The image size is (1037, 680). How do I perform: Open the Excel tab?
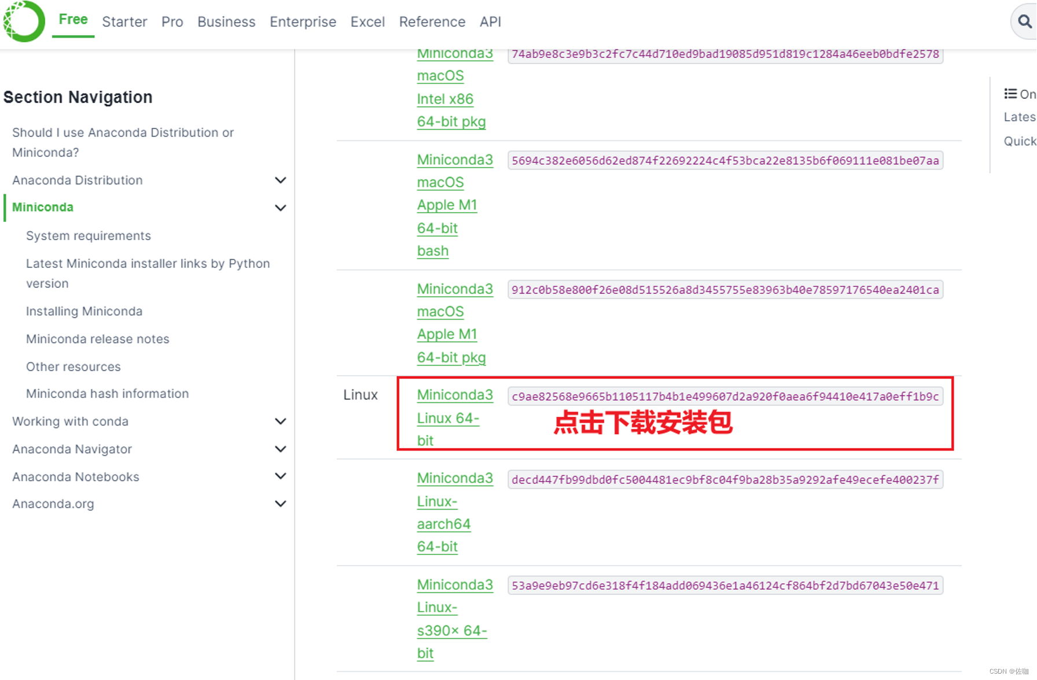[x=367, y=22]
